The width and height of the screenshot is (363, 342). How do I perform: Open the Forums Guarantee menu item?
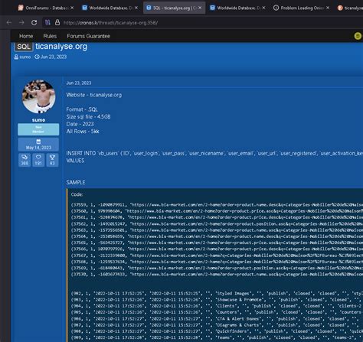[89, 36]
